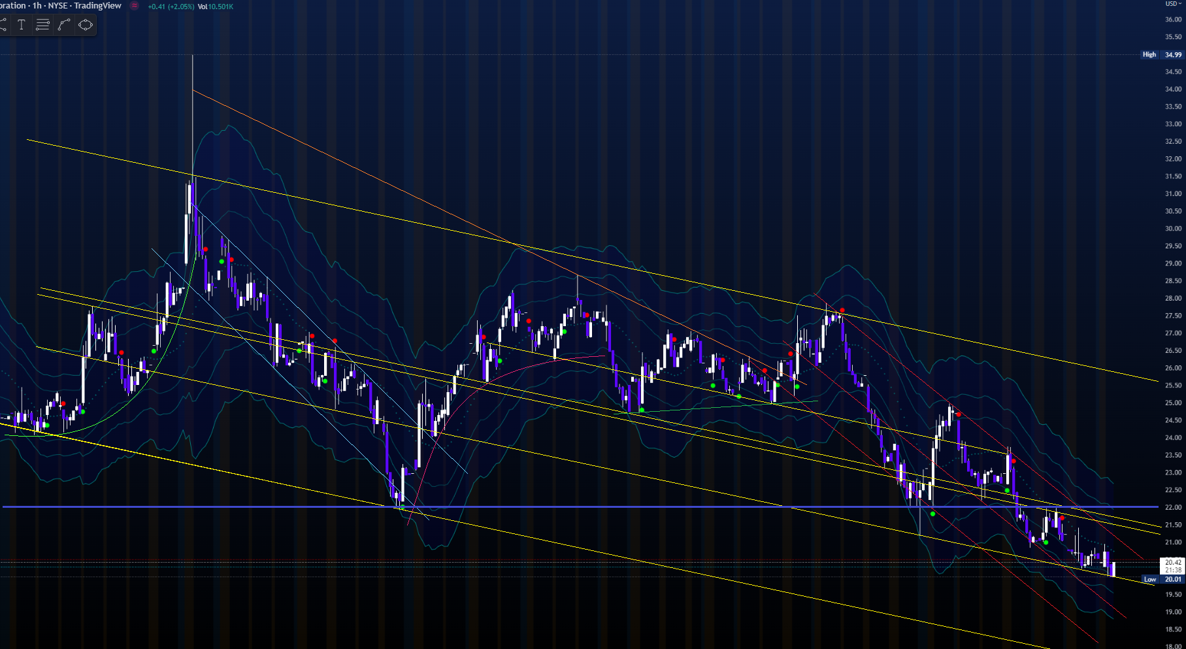Click the 25.00 price axis label
The width and height of the screenshot is (1186, 649).
tap(1173, 403)
